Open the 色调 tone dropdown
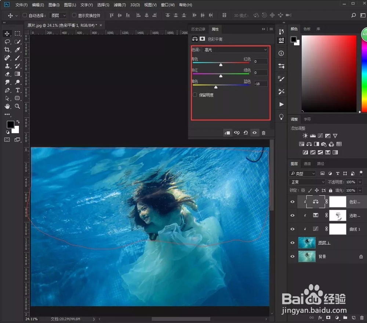The width and height of the screenshot is (367, 323). [x=236, y=50]
